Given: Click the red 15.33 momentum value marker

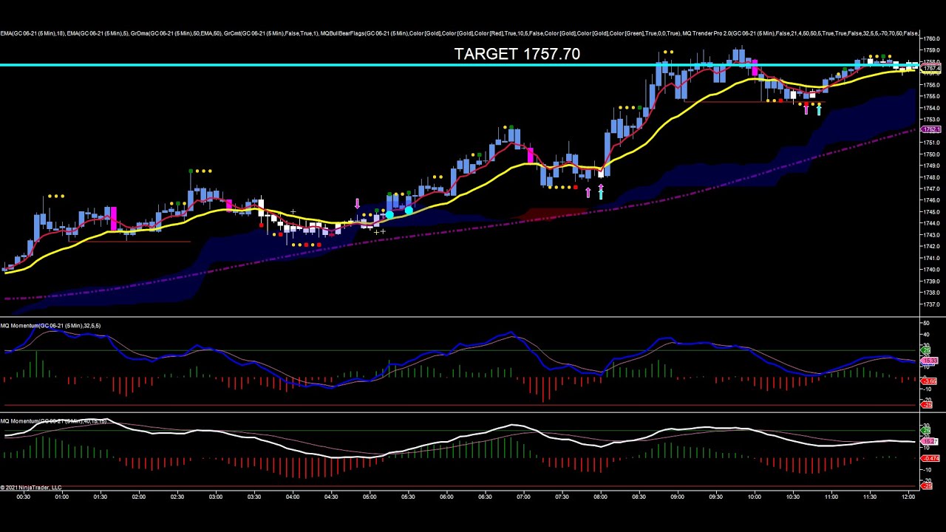Looking at the screenshot, I should pos(930,360).
